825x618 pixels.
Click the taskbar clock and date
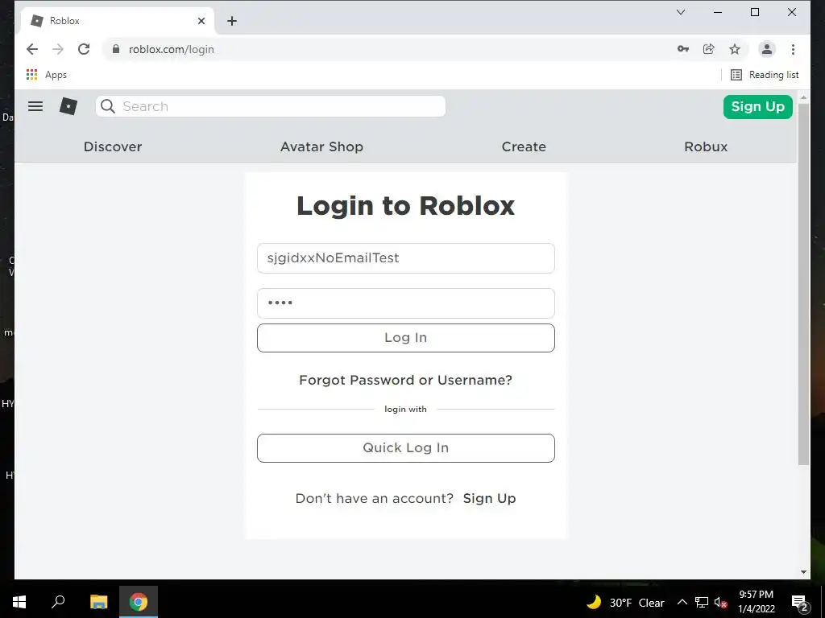point(756,602)
